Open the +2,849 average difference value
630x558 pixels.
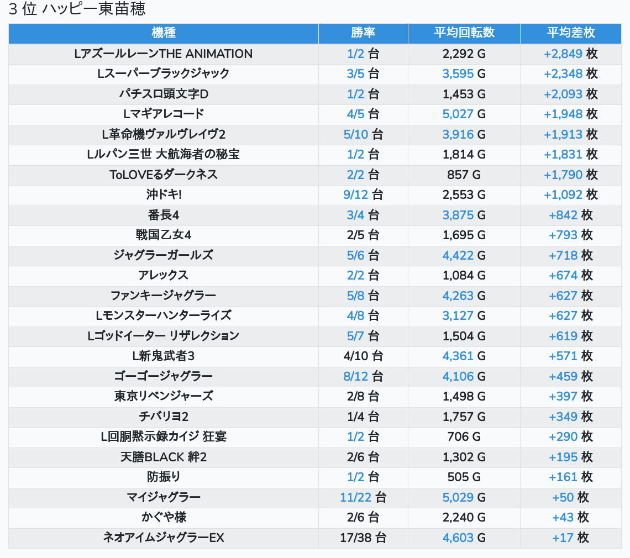tap(563, 54)
